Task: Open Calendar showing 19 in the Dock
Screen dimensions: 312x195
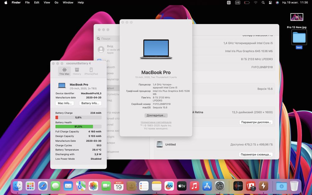Action: pyautogui.click(x=119, y=186)
